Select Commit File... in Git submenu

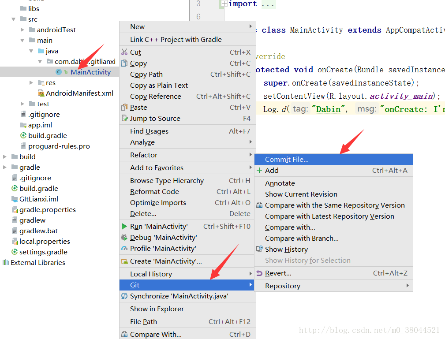tap(333, 160)
